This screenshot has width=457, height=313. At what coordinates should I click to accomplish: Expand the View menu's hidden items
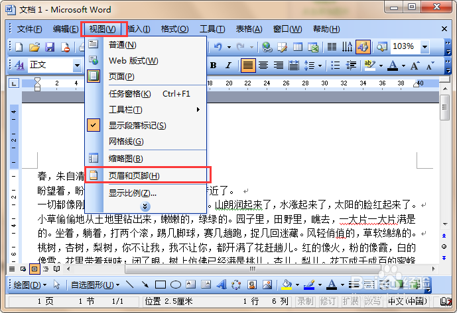[145, 206]
